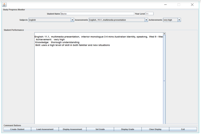Minimize the application window

[x=165, y=4]
